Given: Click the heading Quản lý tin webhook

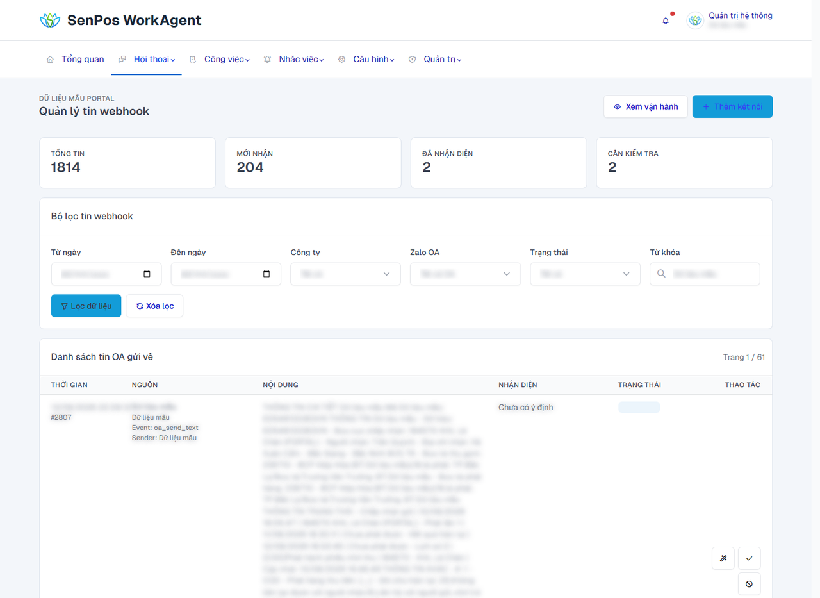Looking at the screenshot, I should [x=94, y=112].
